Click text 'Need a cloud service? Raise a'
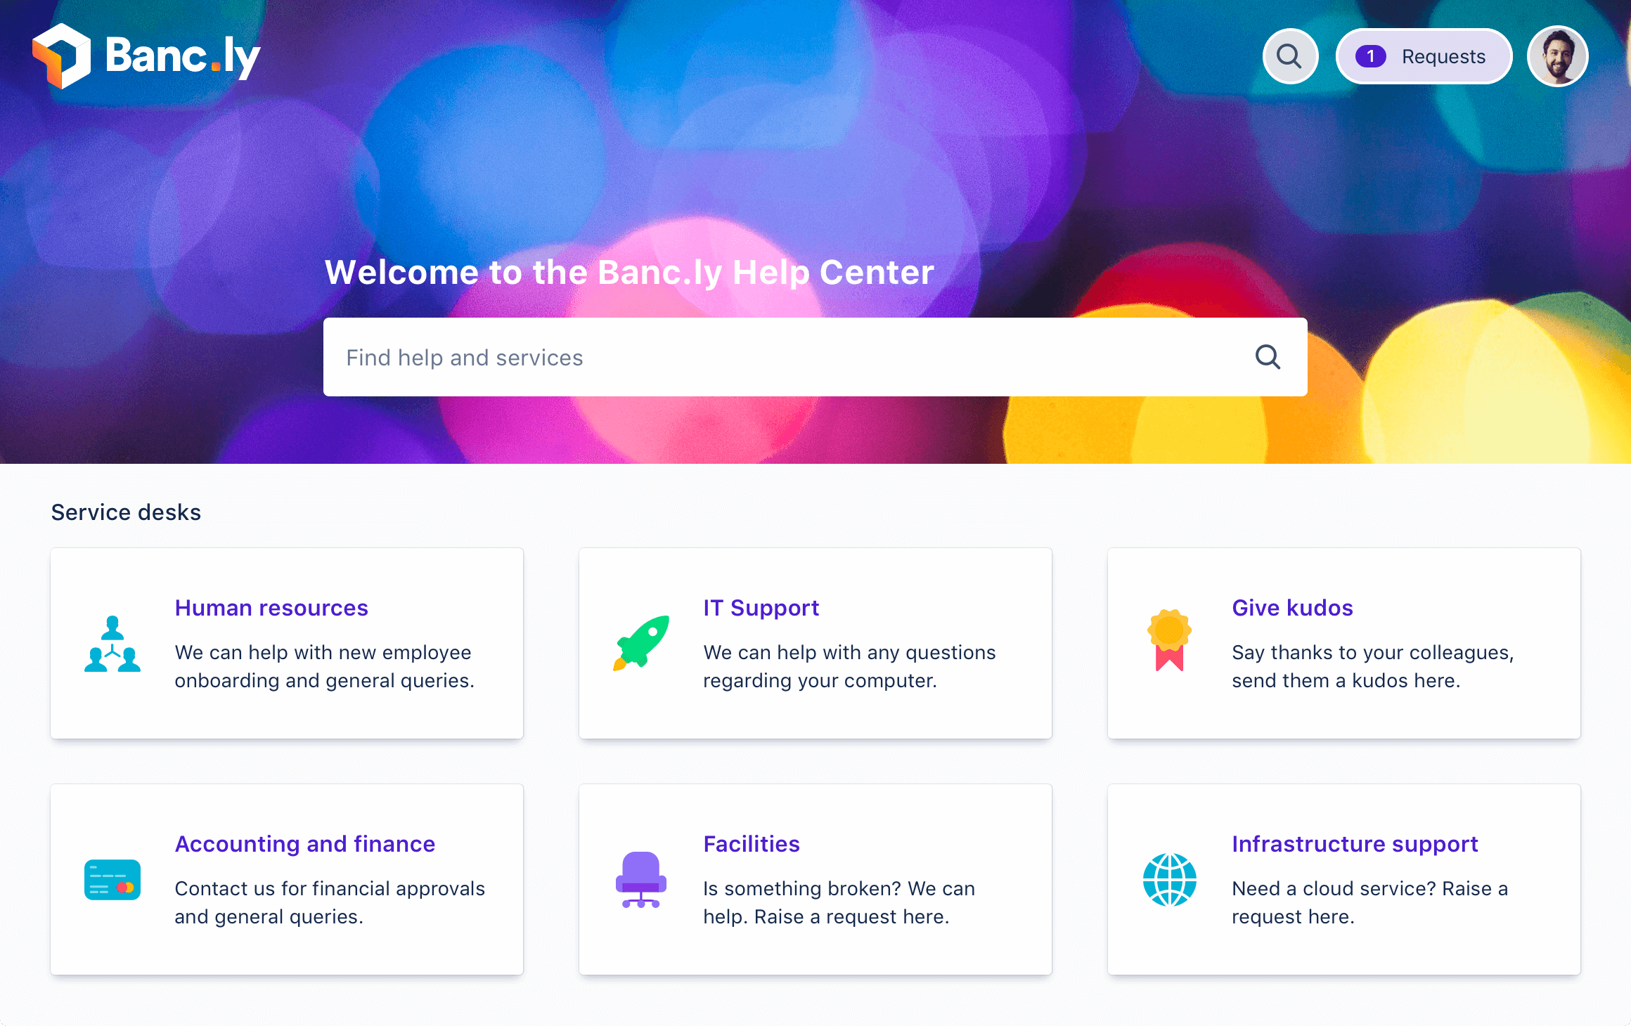This screenshot has width=1631, height=1026. tap(1369, 888)
